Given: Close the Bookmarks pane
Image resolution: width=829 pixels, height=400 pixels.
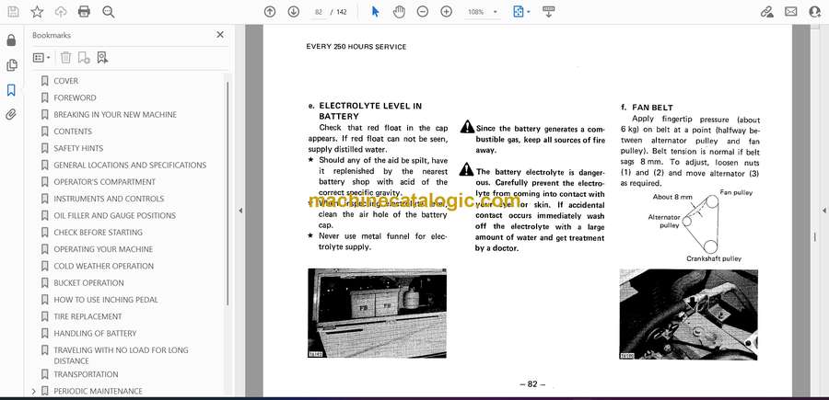Looking at the screenshot, I should (x=220, y=35).
